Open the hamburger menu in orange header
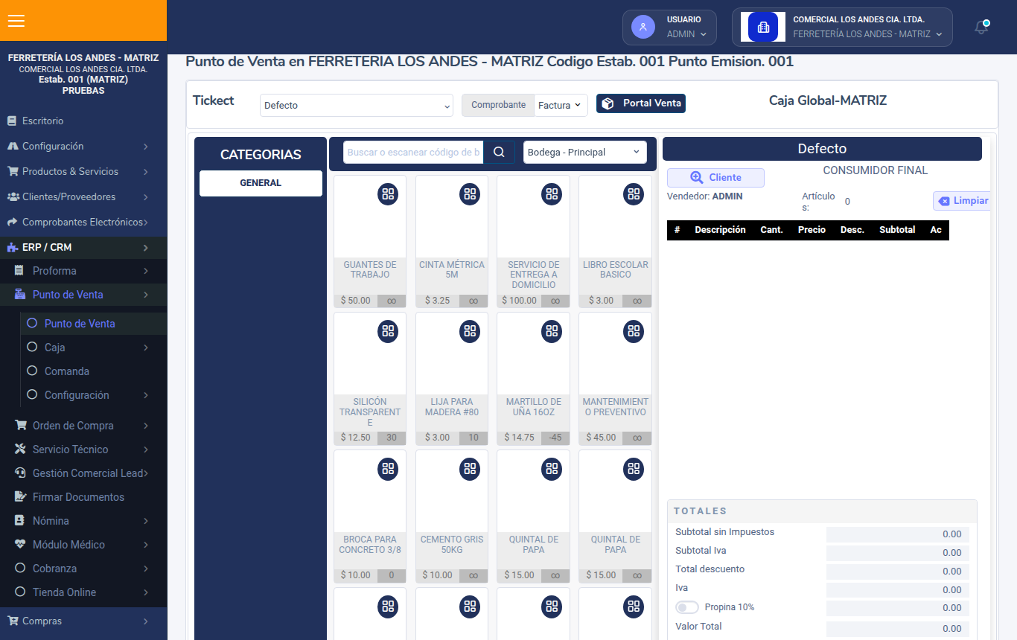The width and height of the screenshot is (1017, 640). click(16, 21)
